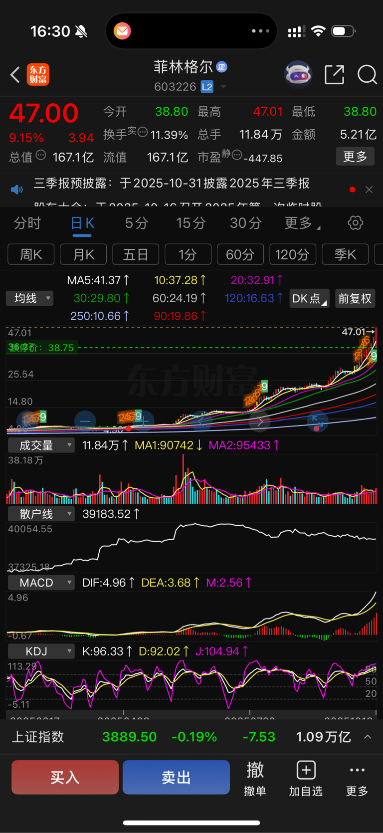Go back with the left chevron
This screenshot has height=833, width=383.
point(15,75)
